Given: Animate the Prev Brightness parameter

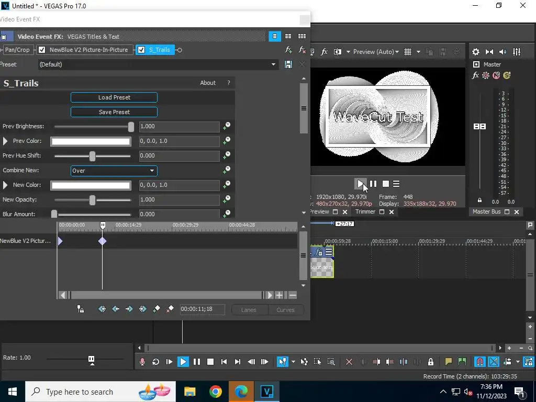Looking at the screenshot, I should [x=226, y=126].
